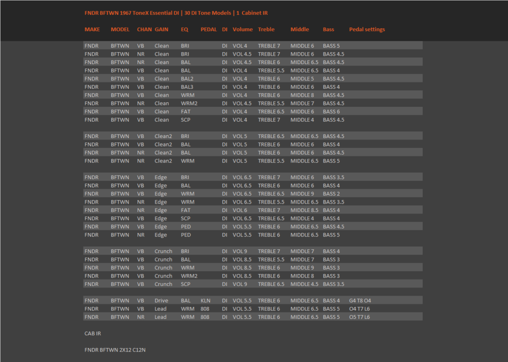Click the Drive gain cell
This screenshot has width=508, height=362.
pyautogui.click(x=161, y=300)
